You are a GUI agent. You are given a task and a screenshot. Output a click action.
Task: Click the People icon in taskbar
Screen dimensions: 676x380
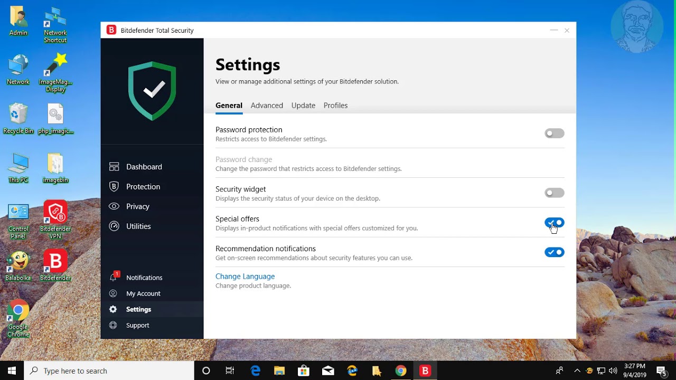559,370
